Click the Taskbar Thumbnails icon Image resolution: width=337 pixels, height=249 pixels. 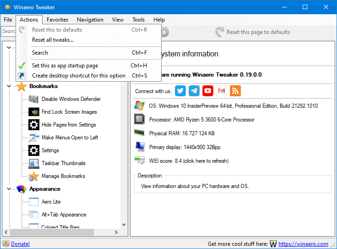34,164
